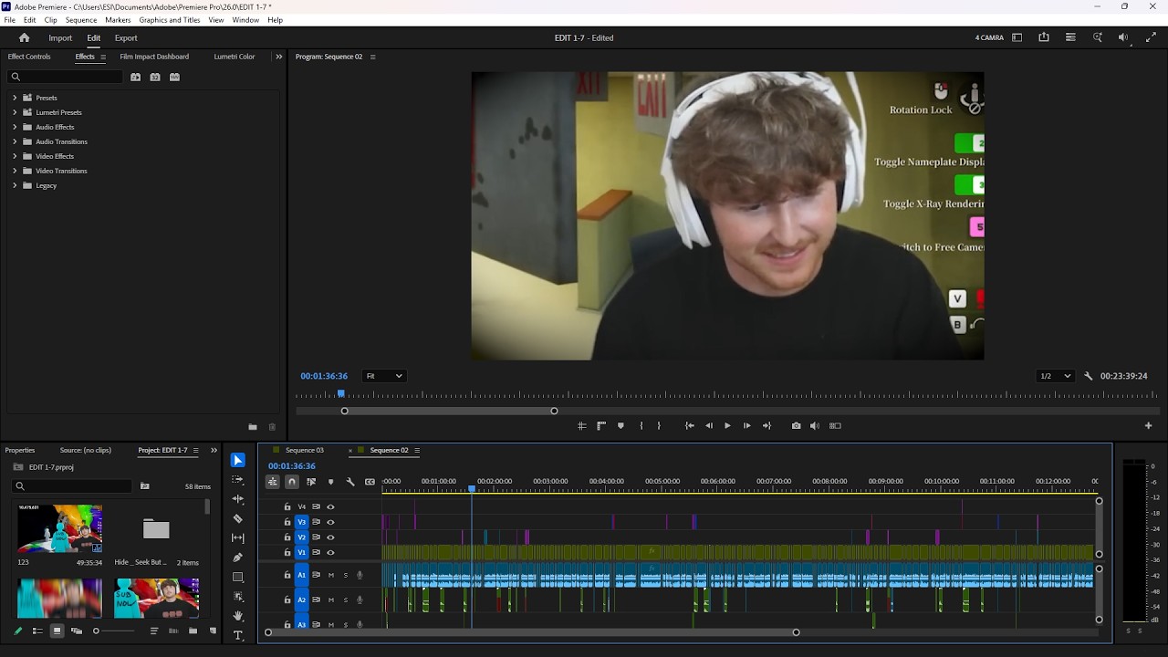The height and width of the screenshot is (657, 1168).
Task: Switch to the Sequence 03 timeline tab
Action: coord(305,450)
